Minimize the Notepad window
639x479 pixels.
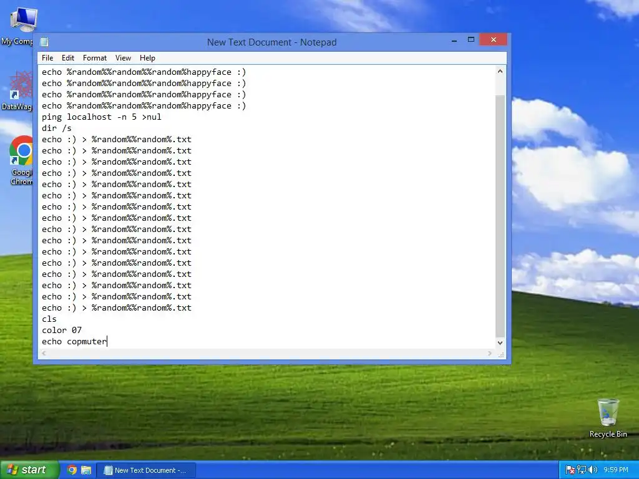point(454,40)
